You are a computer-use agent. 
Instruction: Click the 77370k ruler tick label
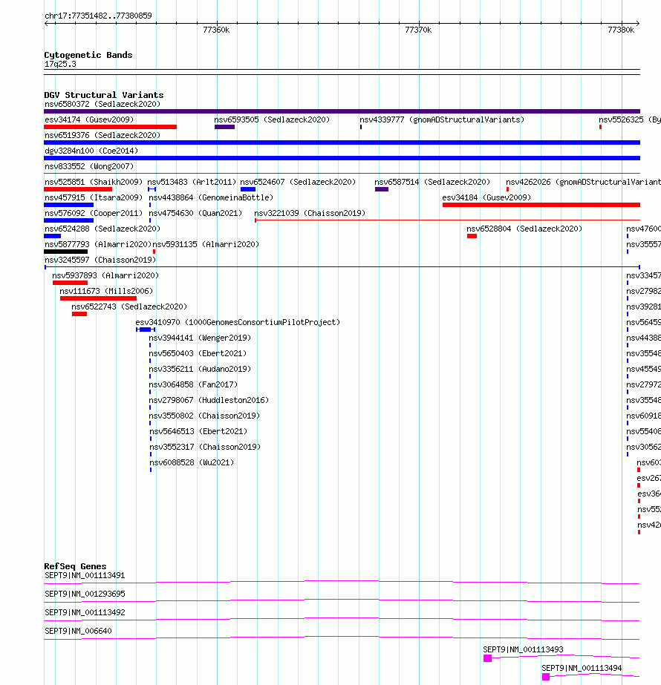(418, 30)
